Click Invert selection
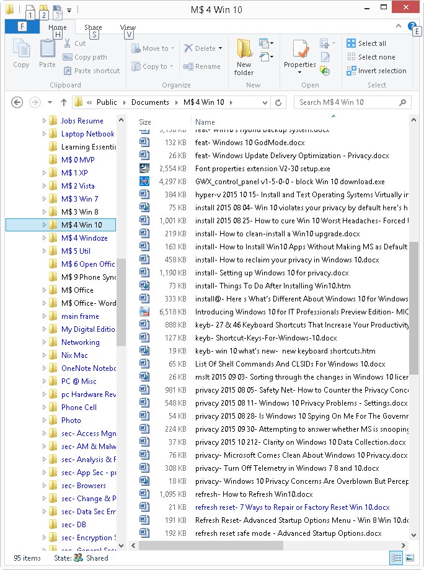Screen dimensions: 424x570 coord(376,71)
